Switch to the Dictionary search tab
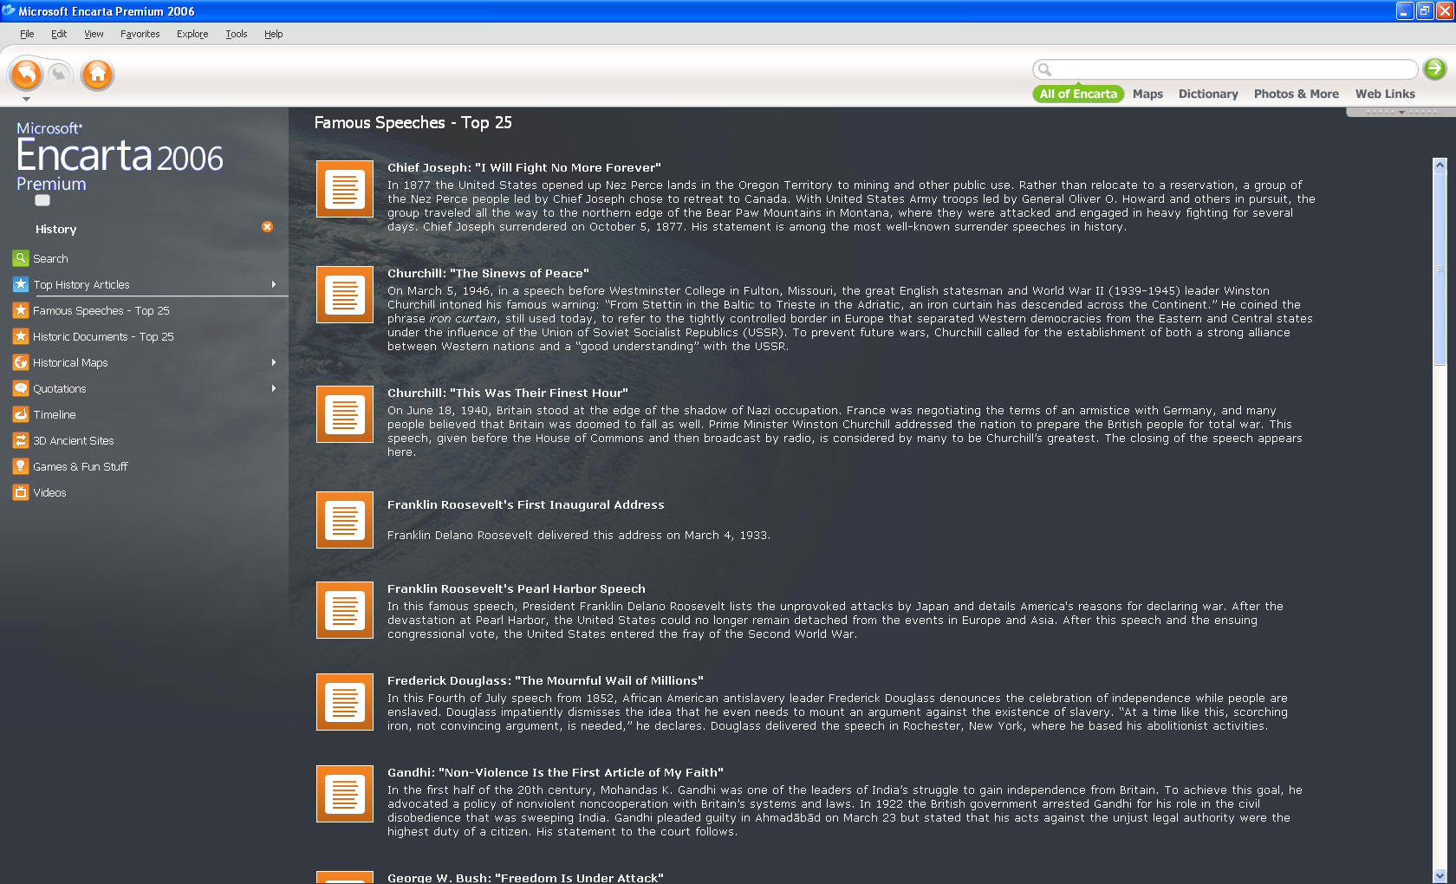Screen dimensions: 1456x884 coord(1208,94)
